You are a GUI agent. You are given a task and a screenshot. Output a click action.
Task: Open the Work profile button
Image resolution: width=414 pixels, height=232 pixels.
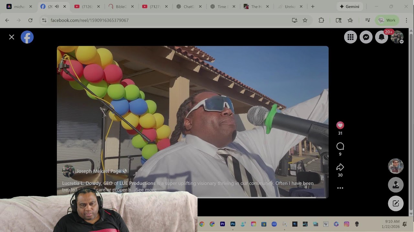(387, 20)
